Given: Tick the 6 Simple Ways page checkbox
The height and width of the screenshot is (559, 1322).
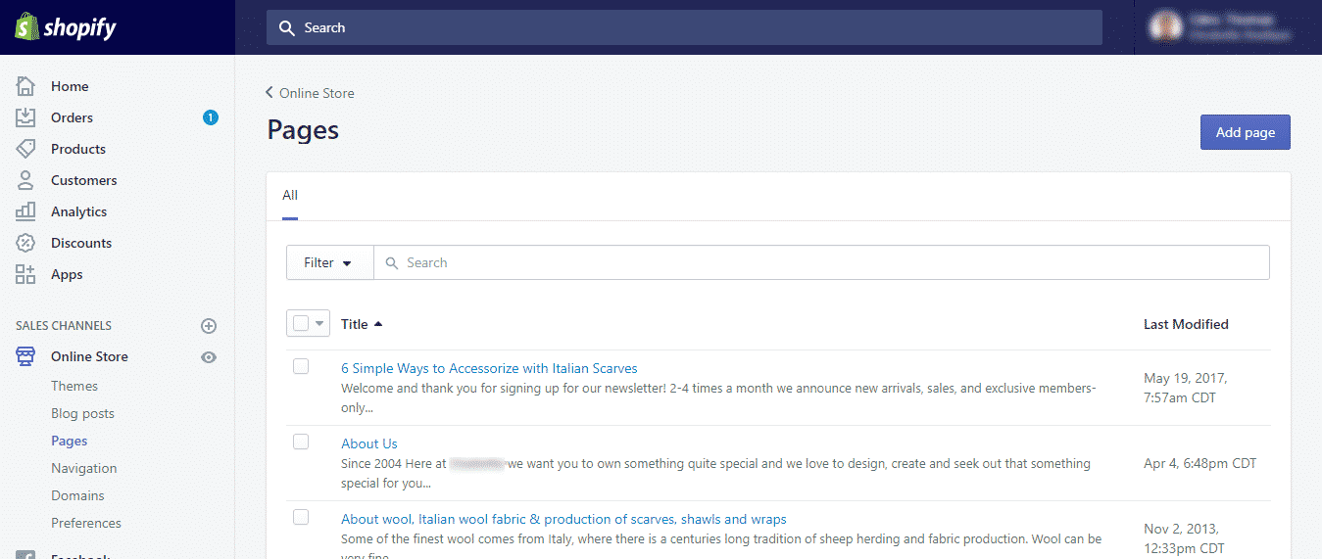Looking at the screenshot, I should pos(301,366).
